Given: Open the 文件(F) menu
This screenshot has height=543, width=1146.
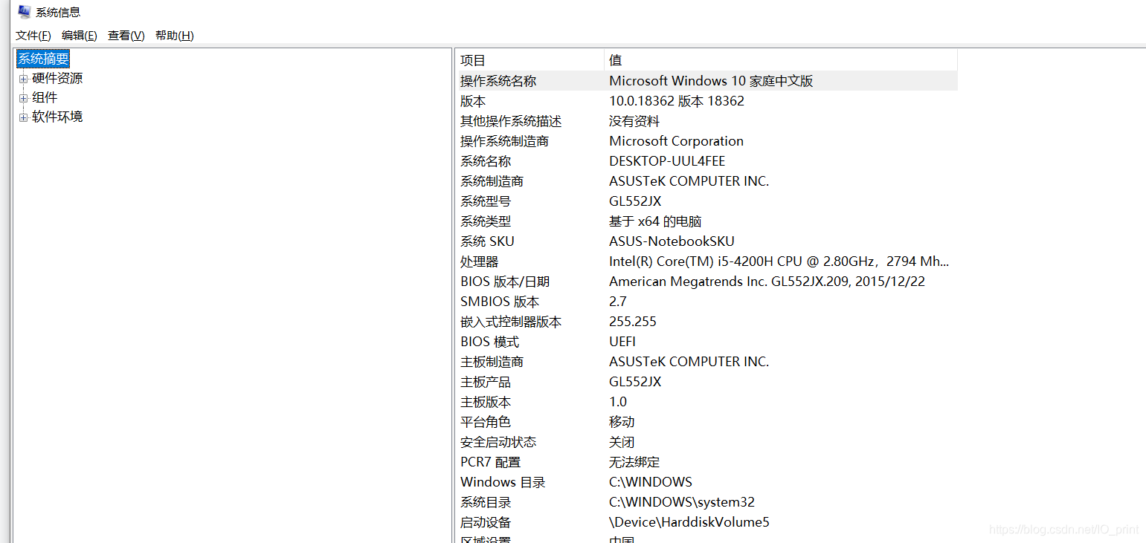Looking at the screenshot, I should coord(33,36).
